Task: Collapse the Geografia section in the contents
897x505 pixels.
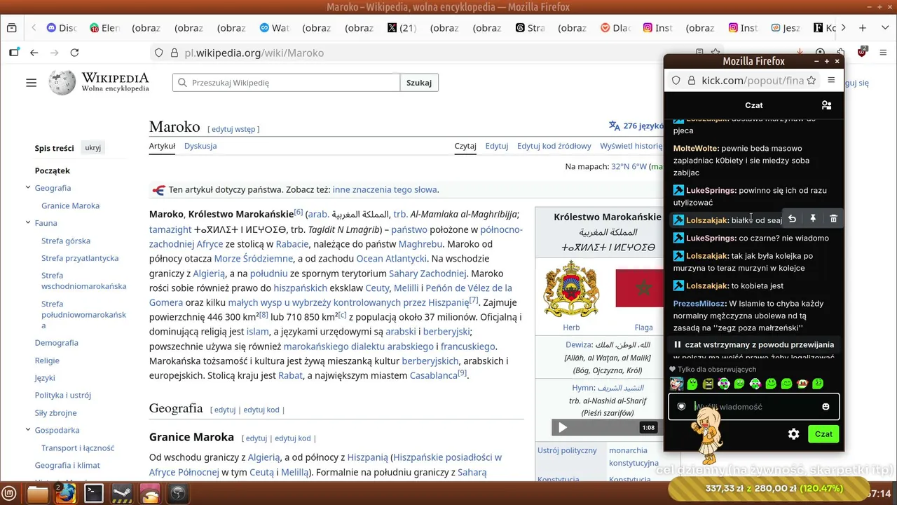Action: click(28, 188)
